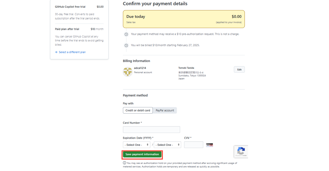Image resolution: width=329 pixels, height=171 pixels.
Task: Click the adcal1214 account avatar
Action: pyautogui.click(x=127, y=72)
